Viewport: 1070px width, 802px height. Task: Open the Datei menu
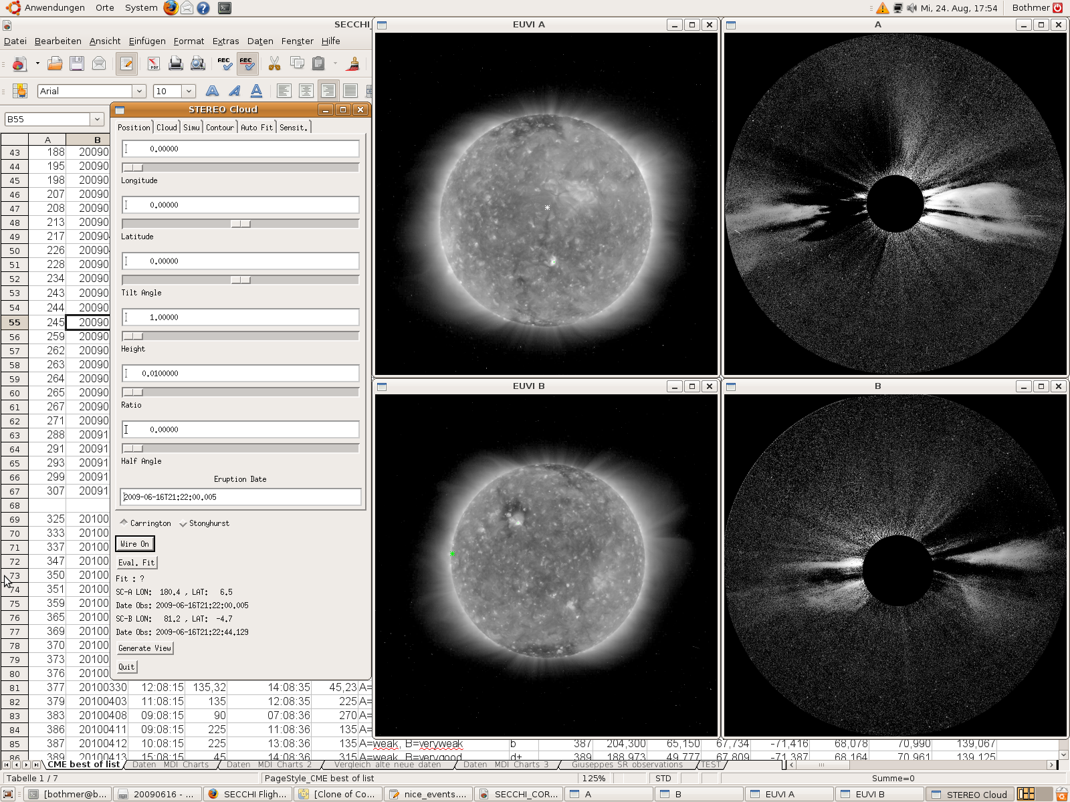(x=15, y=41)
